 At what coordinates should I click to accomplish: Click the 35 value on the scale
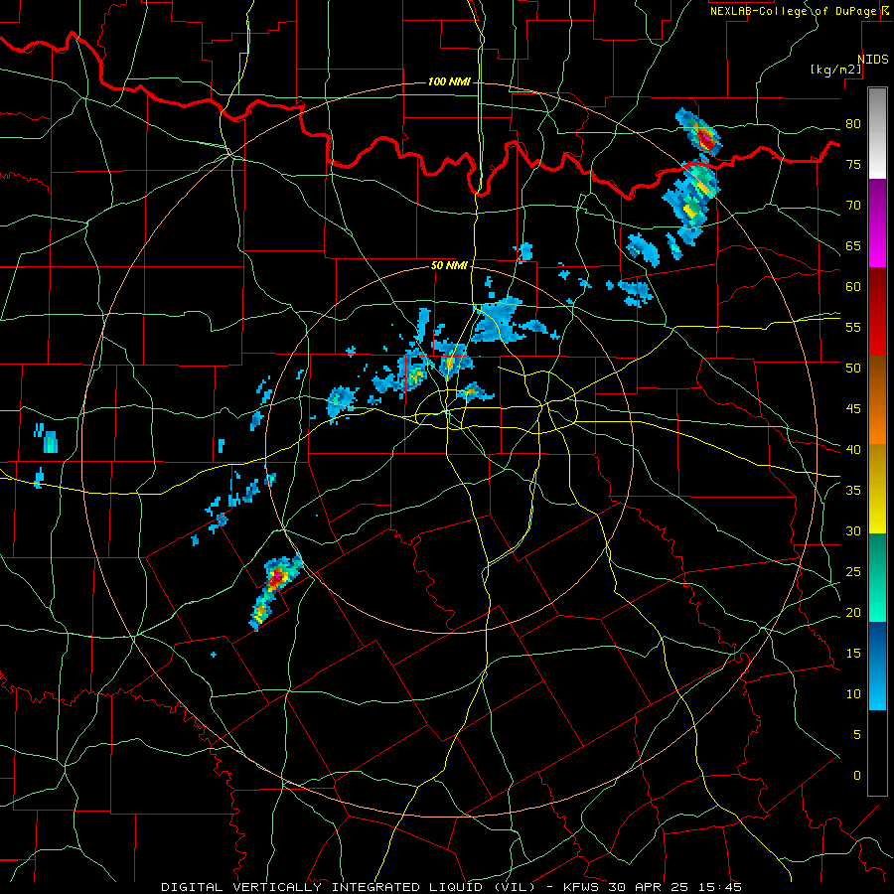[x=853, y=491]
